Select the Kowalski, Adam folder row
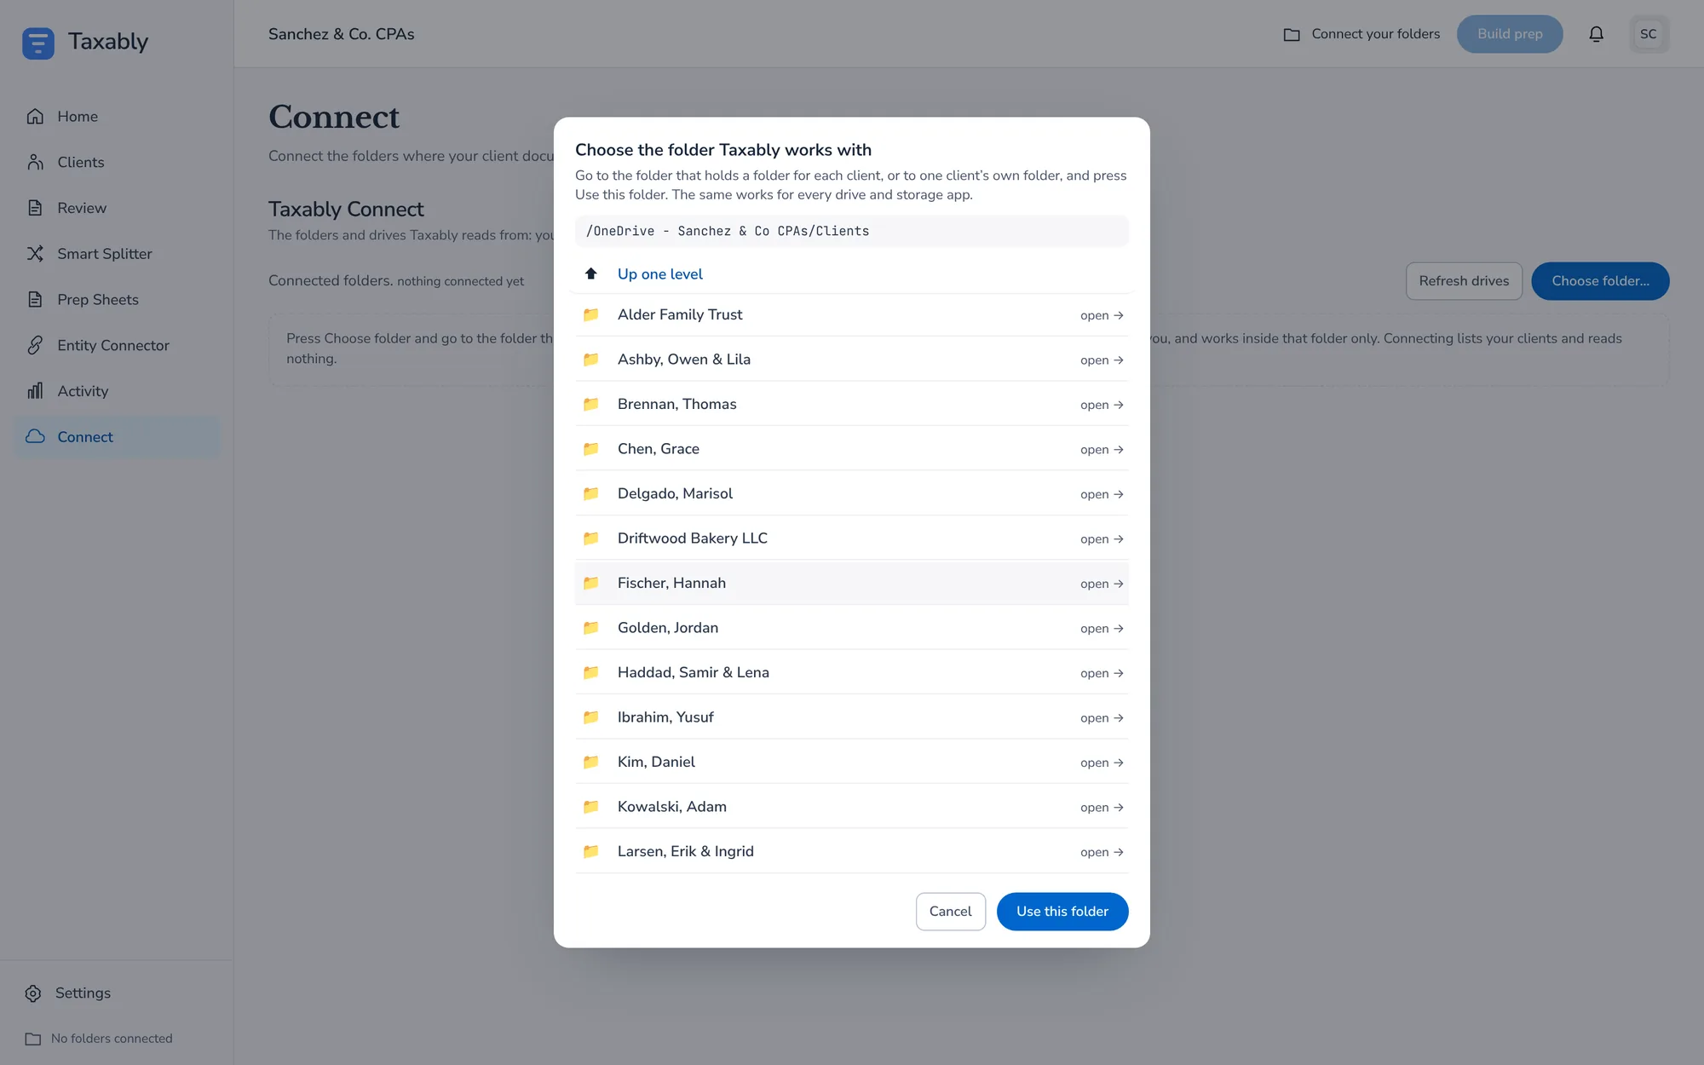The width and height of the screenshot is (1704, 1065). pyautogui.click(x=852, y=807)
